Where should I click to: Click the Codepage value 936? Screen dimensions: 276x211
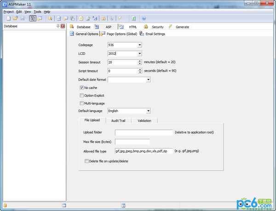click(x=111, y=45)
